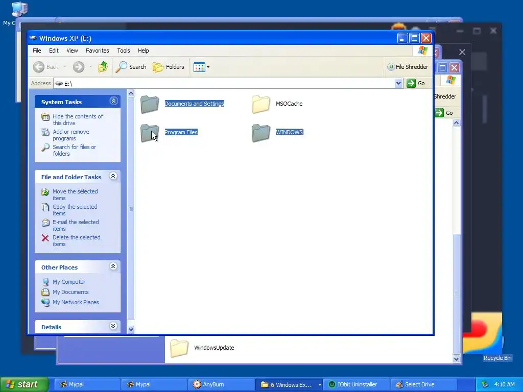523x392 pixels.
Task: Select WindowsUpdate folder in back window
Action: (202, 348)
